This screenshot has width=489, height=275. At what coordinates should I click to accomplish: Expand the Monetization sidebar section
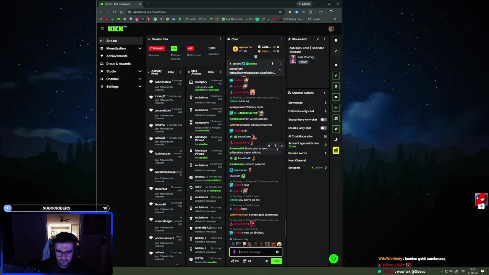point(140,49)
